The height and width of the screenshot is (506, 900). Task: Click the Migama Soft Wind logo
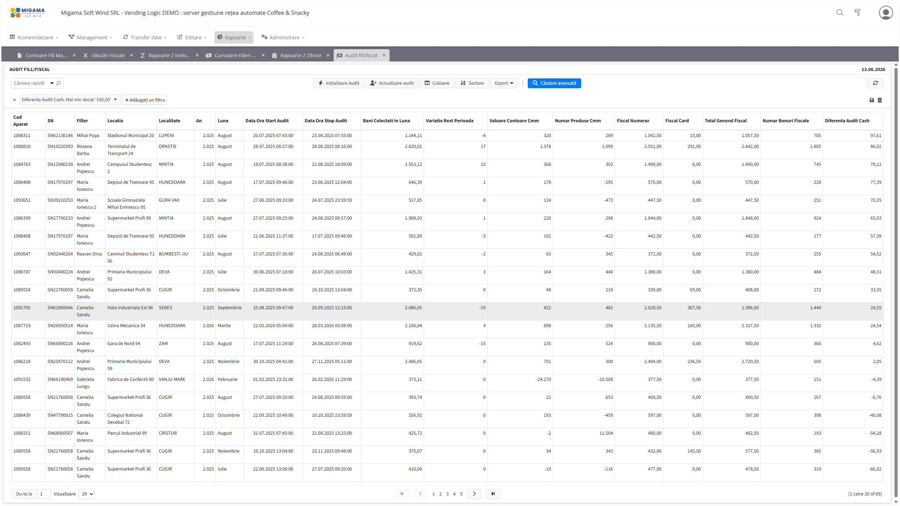pyautogui.click(x=28, y=13)
